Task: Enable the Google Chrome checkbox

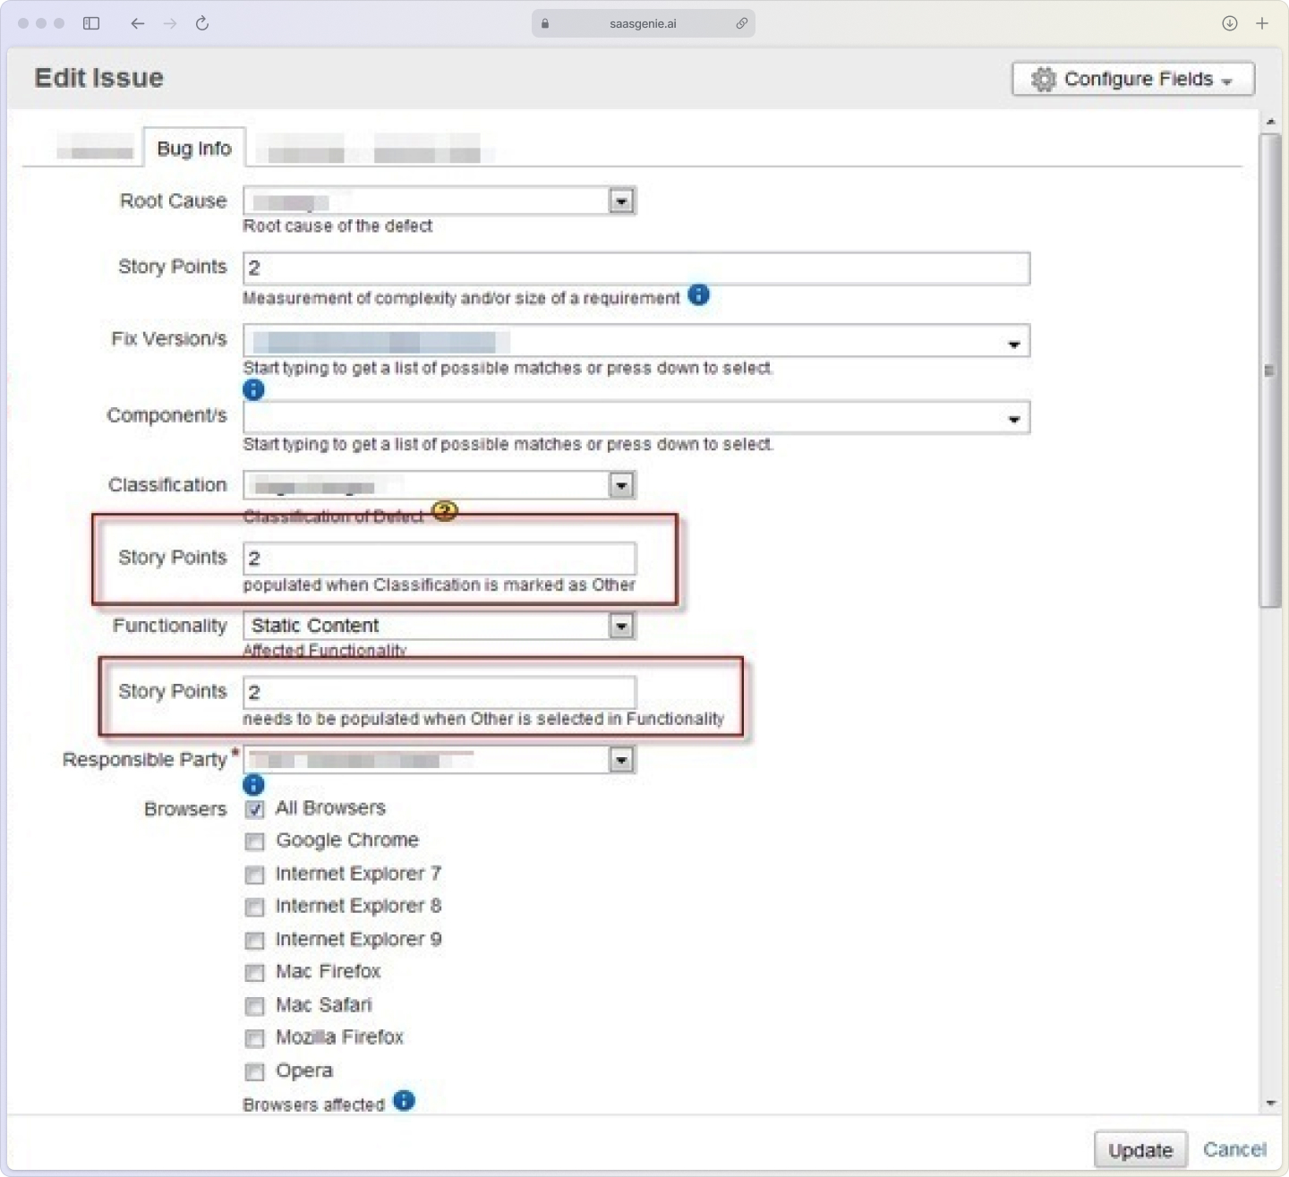Action: pyautogui.click(x=254, y=841)
